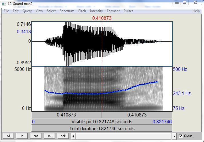The image size is (204, 142).
Task: Click the horizontal scrollbar track
Action: 124,136
